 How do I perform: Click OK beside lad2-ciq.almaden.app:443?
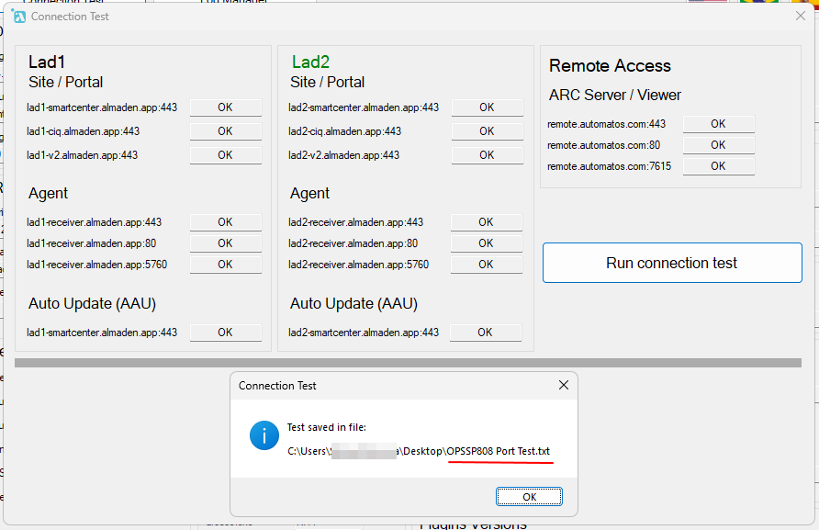pyautogui.click(x=487, y=130)
